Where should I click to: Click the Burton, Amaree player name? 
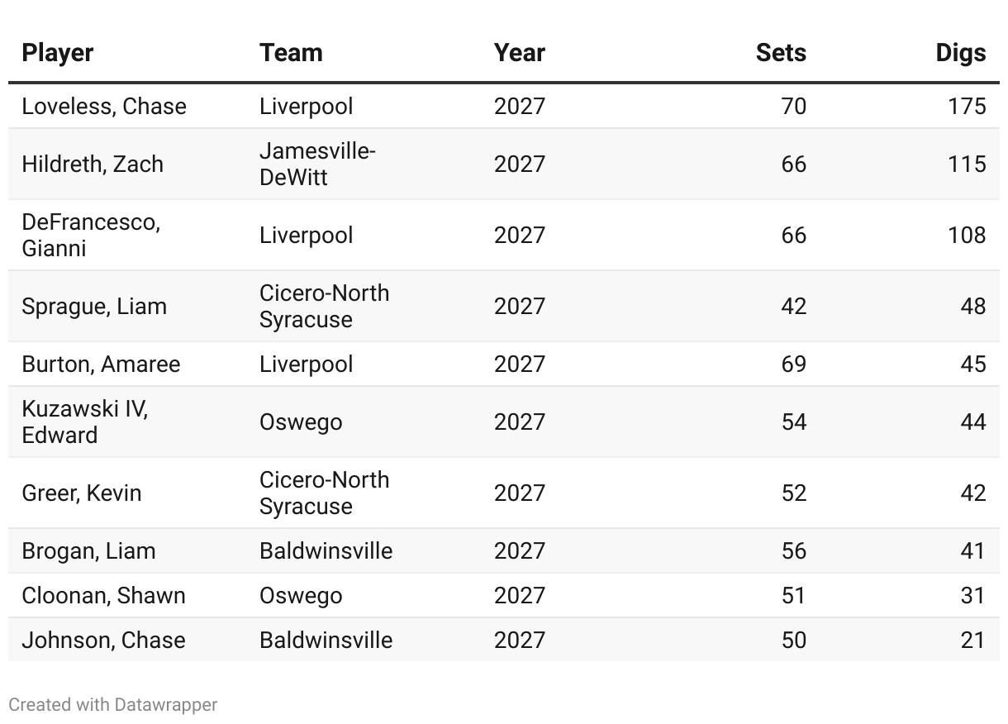click(101, 364)
